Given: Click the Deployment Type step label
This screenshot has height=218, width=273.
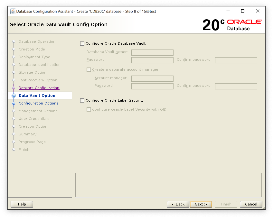Looking at the screenshot, I should point(34,57).
